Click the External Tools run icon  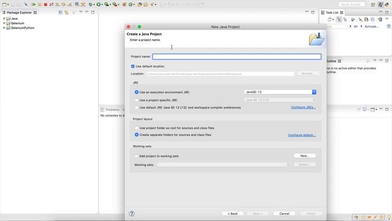click(x=115, y=4)
